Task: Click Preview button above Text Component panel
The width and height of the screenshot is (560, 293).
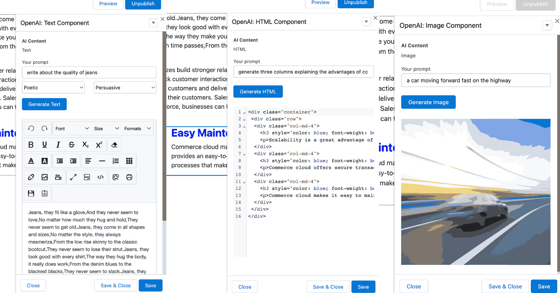Action: pos(108,4)
